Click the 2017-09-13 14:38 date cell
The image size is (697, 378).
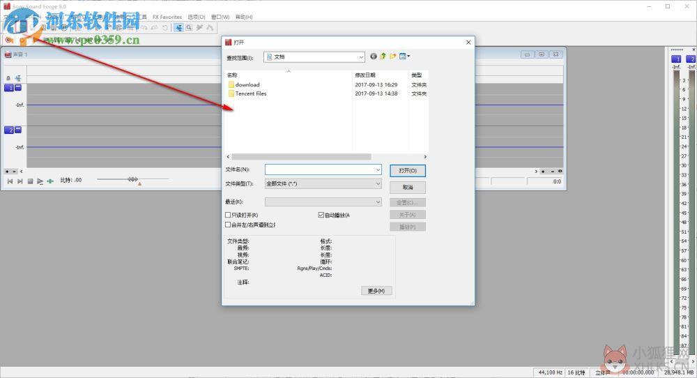tap(376, 93)
